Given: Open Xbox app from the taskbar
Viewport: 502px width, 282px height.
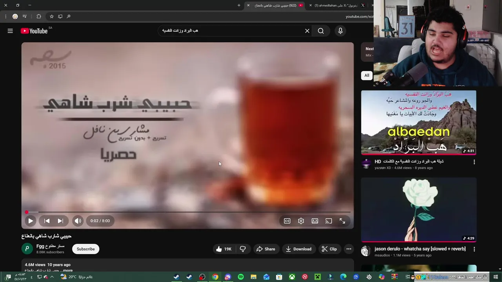Looking at the screenshot, I should tap(292, 277).
